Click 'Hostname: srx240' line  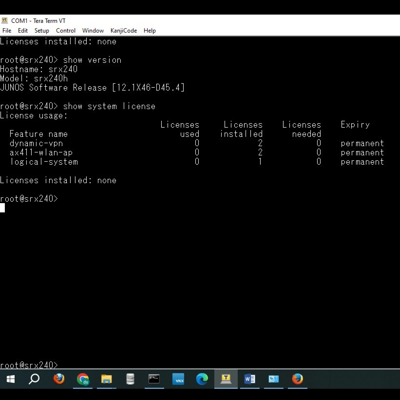[39, 69]
